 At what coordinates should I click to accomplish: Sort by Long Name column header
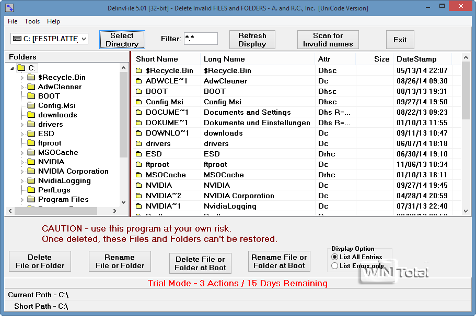(258, 59)
